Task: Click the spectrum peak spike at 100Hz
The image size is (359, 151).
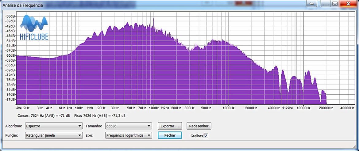Action: (x=154, y=22)
